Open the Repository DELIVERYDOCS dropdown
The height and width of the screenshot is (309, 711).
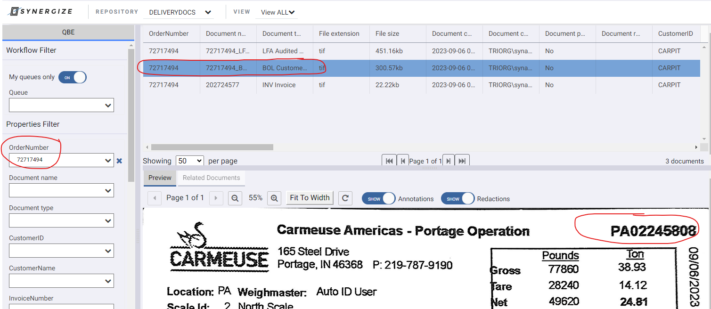coord(179,12)
